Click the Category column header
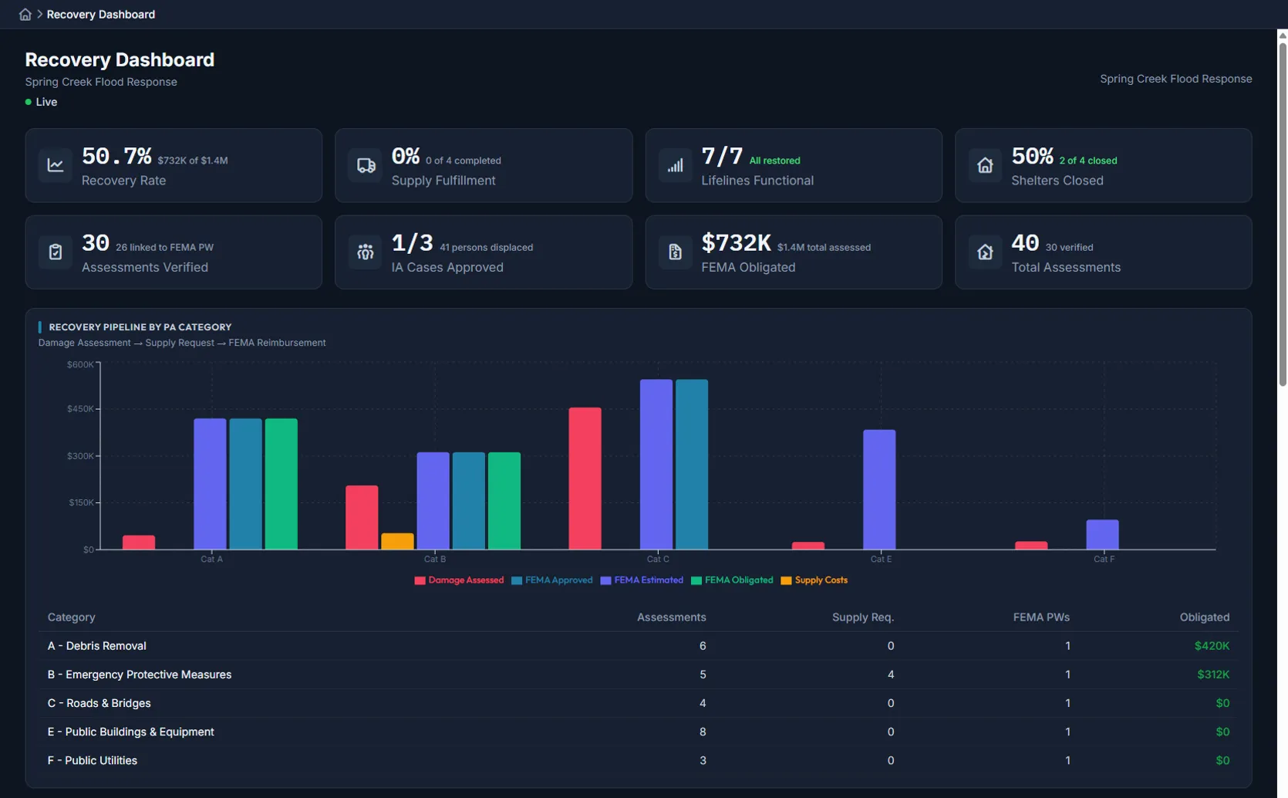 point(72,617)
